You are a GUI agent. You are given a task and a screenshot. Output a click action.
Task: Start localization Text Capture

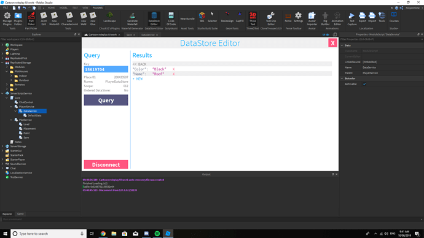pos(352,18)
